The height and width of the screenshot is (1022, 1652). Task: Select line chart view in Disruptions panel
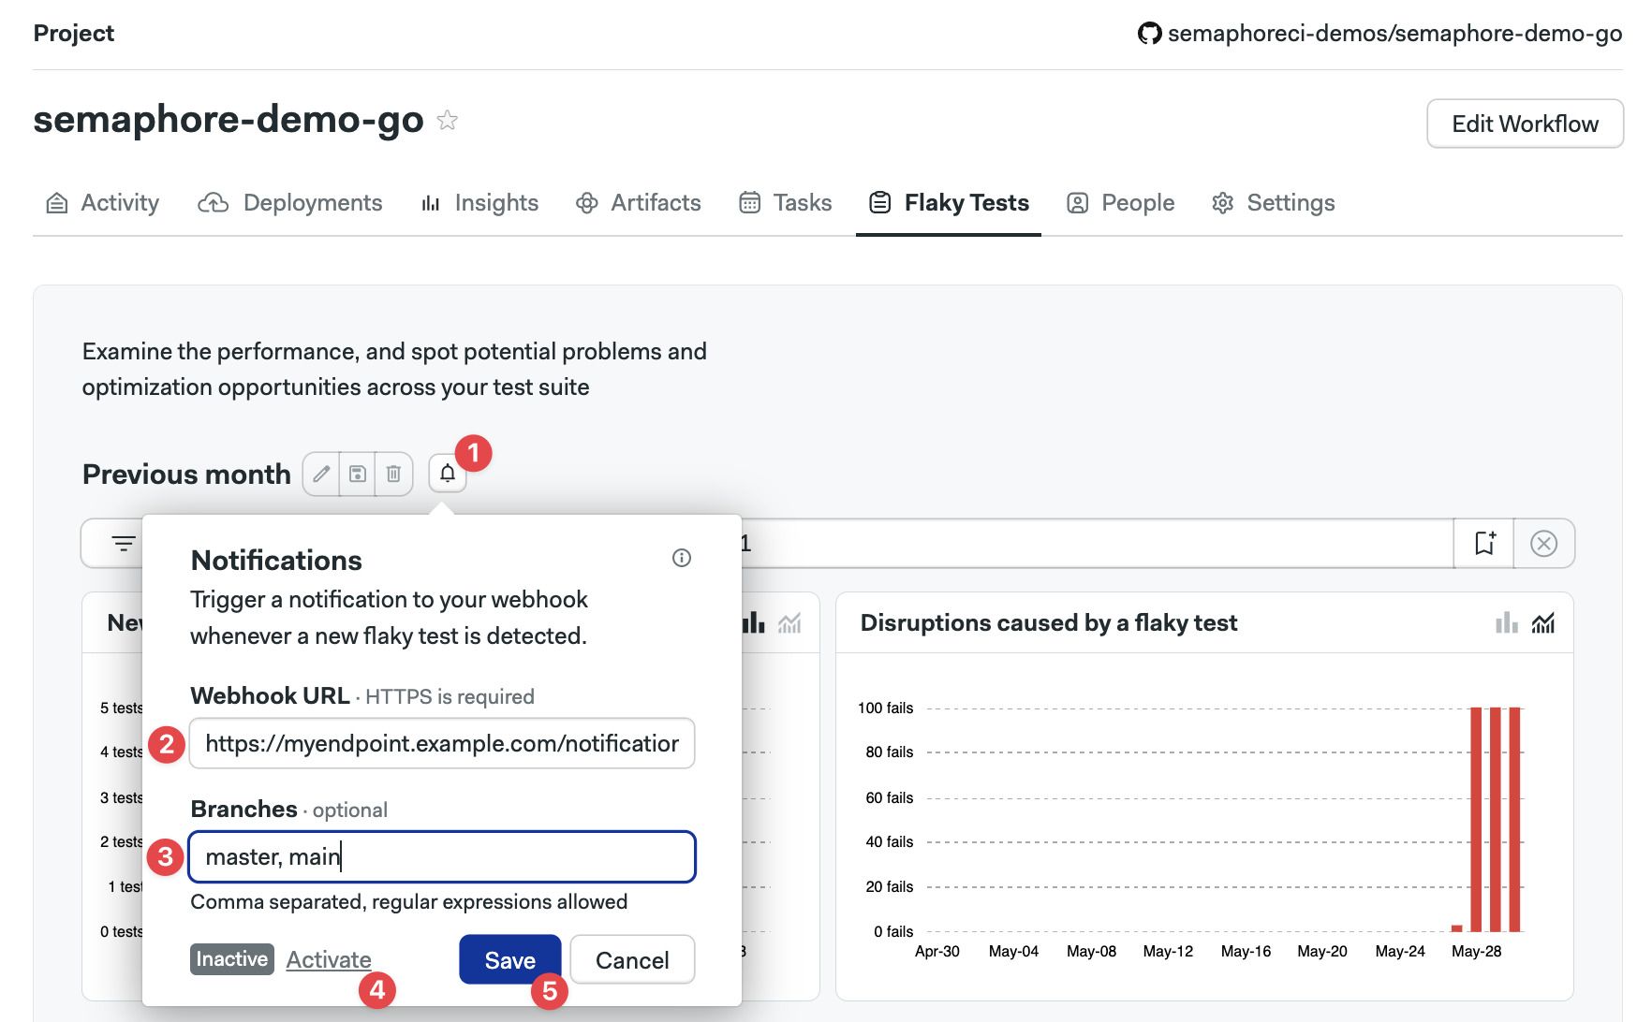point(1543,622)
